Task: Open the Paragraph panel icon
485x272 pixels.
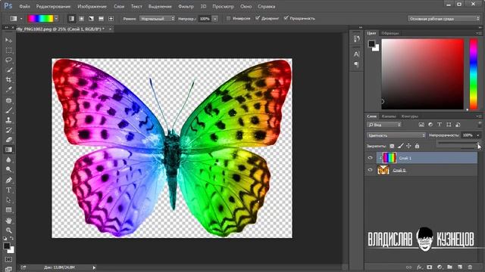Action: coord(357,64)
